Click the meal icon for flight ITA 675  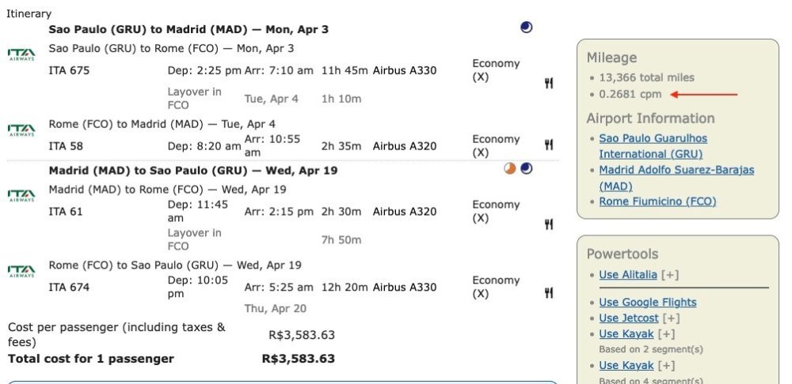(548, 83)
